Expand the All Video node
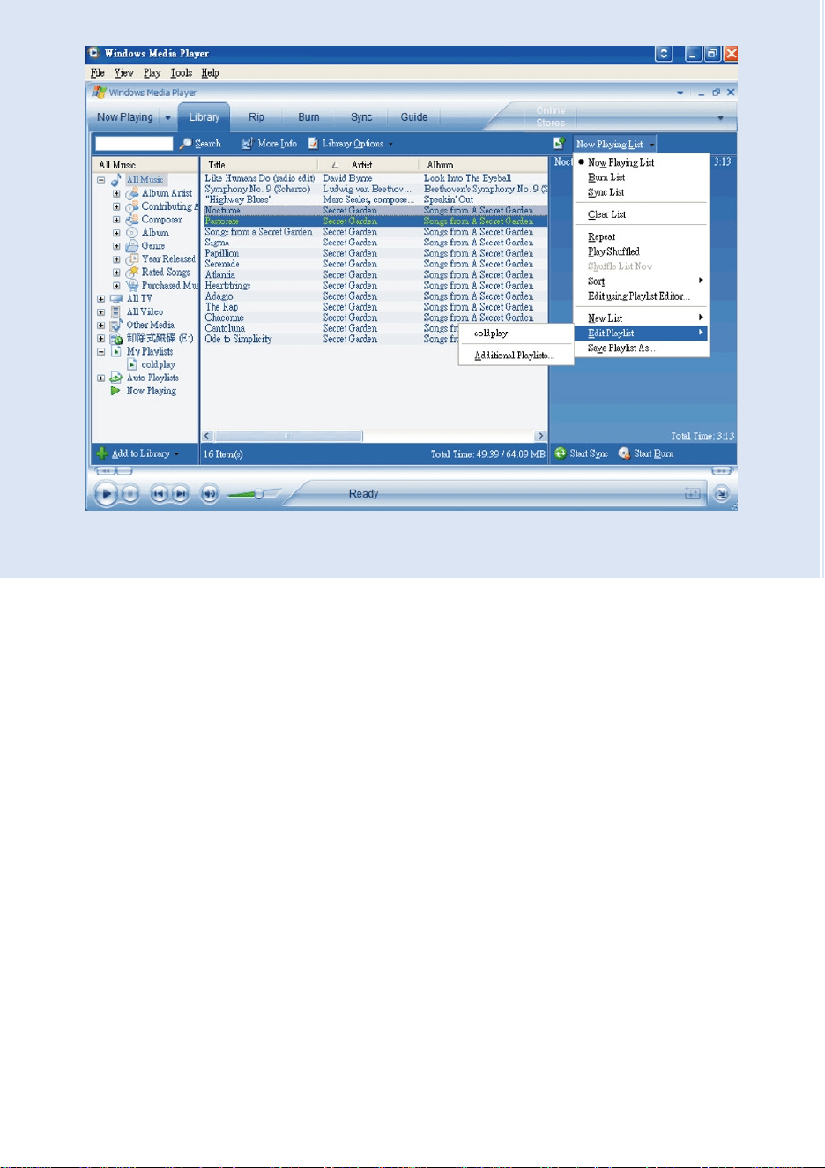 point(101,312)
